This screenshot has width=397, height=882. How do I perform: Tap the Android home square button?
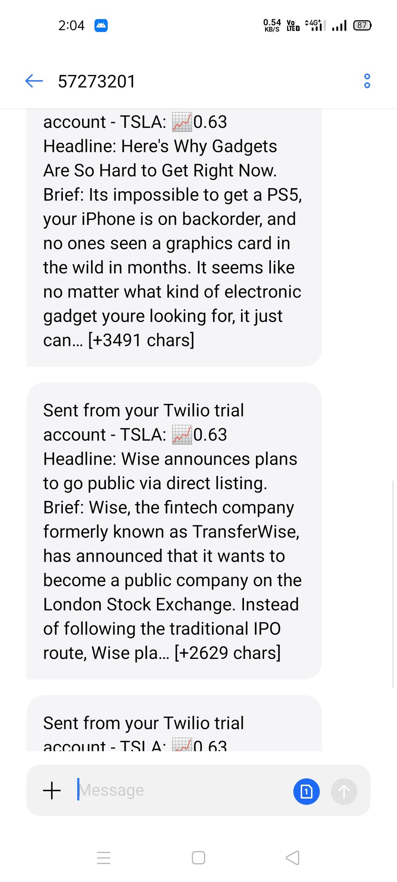pos(198,858)
